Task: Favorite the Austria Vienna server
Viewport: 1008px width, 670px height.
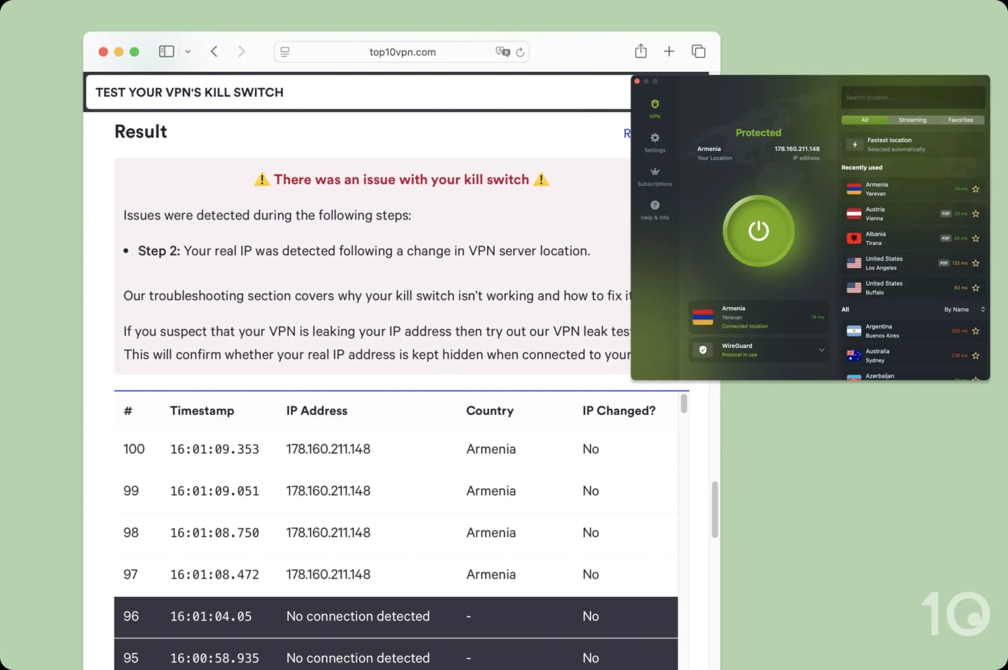Action: click(x=976, y=213)
